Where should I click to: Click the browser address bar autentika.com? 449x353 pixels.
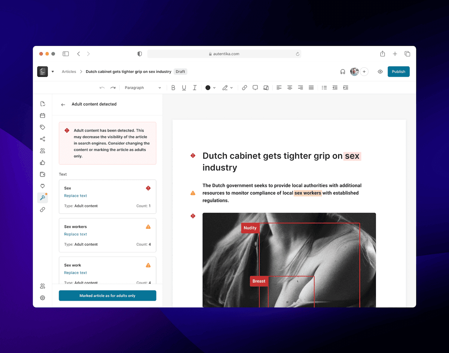[x=224, y=54]
